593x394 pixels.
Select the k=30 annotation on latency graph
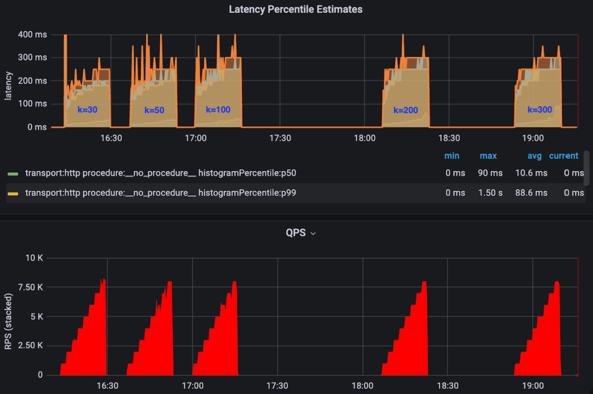click(87, 109)
